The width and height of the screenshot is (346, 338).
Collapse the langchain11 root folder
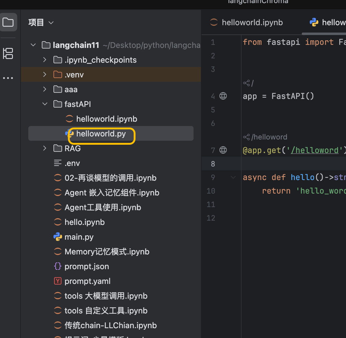[33, 45]
